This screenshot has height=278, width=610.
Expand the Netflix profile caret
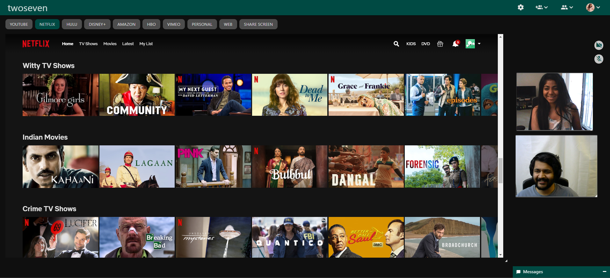coord(479,44)
